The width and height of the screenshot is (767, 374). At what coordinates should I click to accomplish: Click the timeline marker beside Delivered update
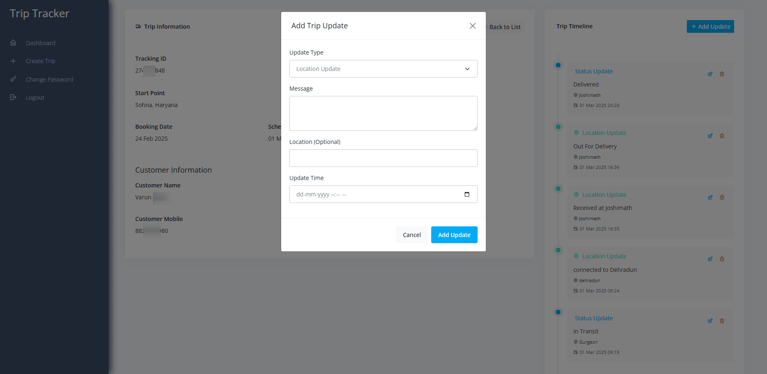click(558, 66)
